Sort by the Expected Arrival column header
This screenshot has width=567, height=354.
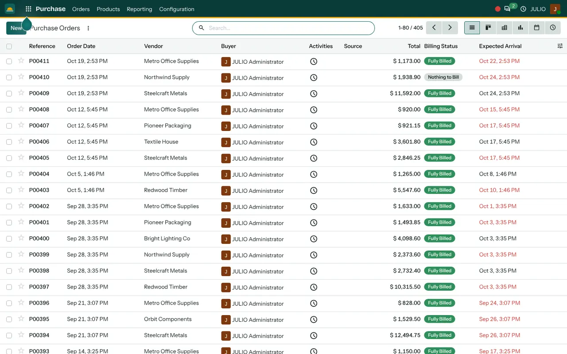coord(500,46)
